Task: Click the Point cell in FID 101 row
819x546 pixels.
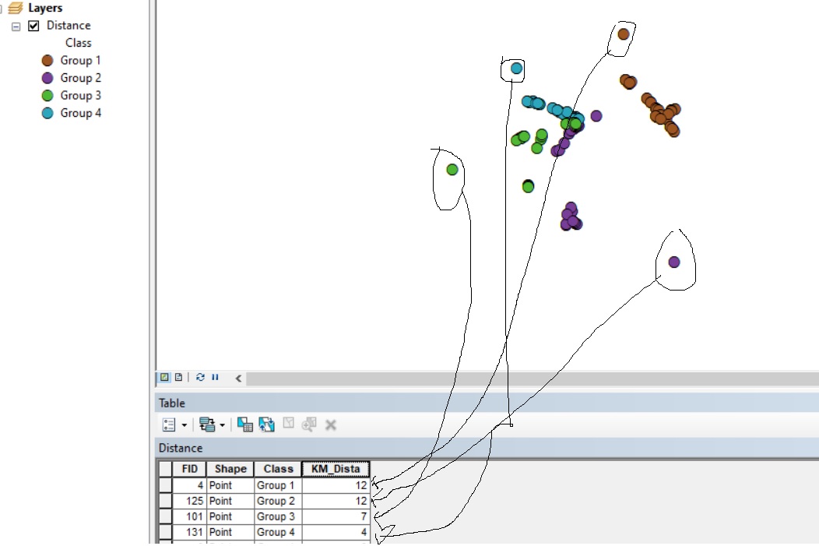Action: [x=230, y=516]
